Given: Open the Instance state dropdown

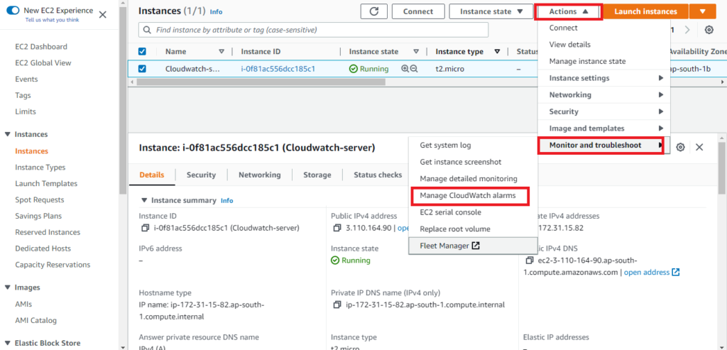Looking at the screenshot, I should pyautogui.click(x=491, y=11).
